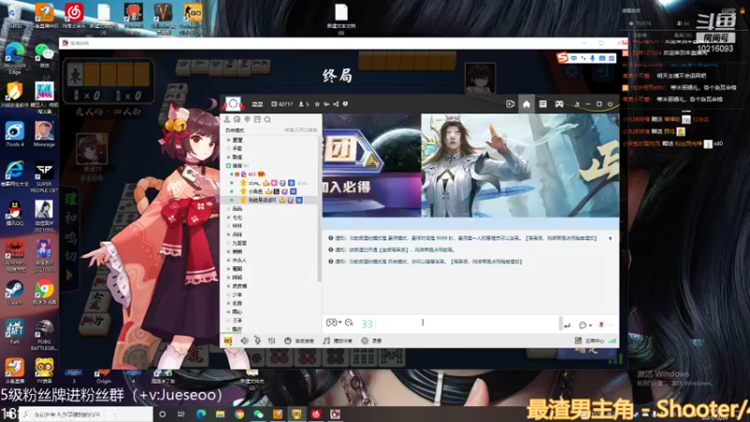Open PUBG Battlegrounds desktop shortcut
Viewport: 750px width, 422px height.
pos(44,335)
